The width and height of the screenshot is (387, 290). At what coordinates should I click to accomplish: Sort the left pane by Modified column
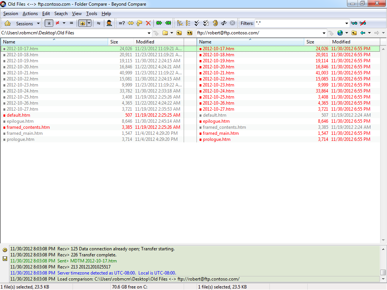tap(145, 42)
